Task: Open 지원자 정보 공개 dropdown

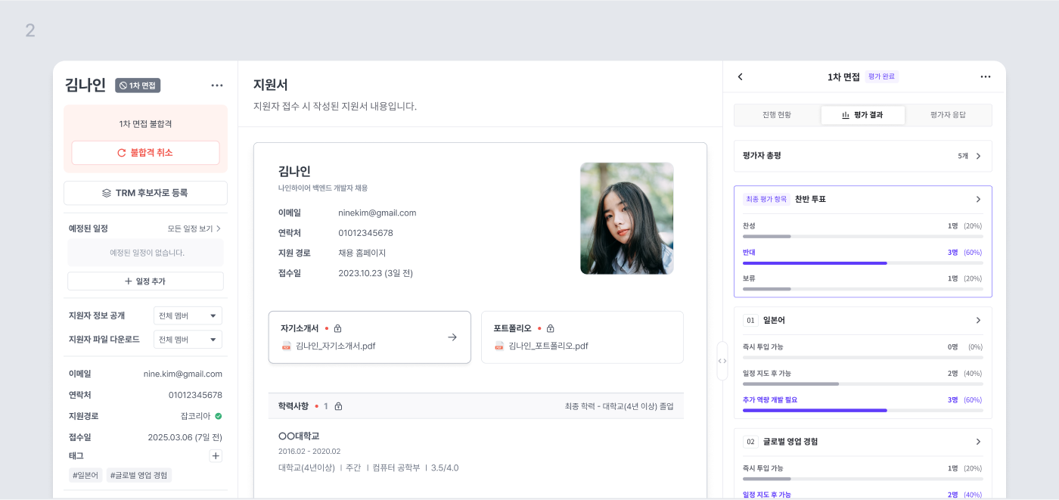Action: (x=188, y=315)
